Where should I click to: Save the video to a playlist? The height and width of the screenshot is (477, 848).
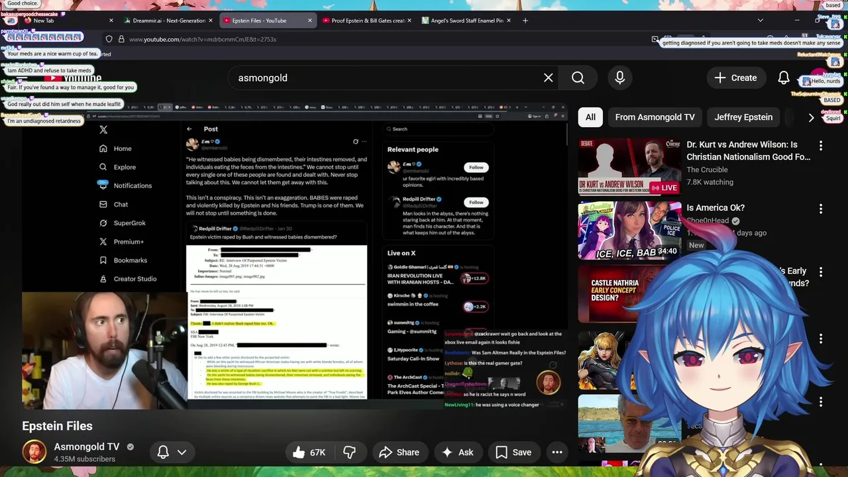[x=513, y=452]
